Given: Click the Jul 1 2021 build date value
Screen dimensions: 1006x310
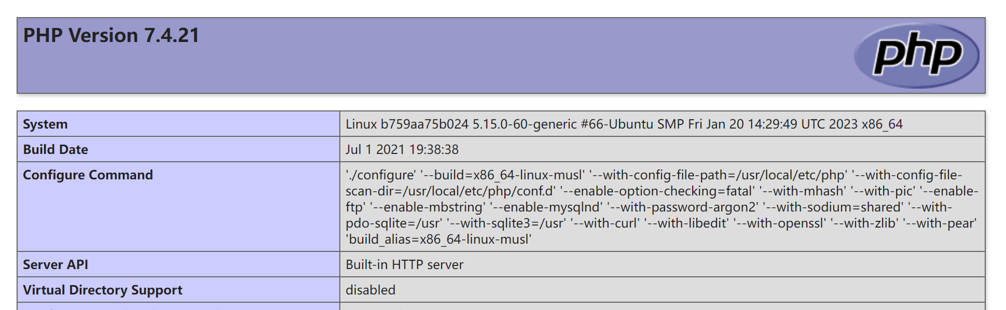Looking at the screenshot, I should (x=402, y=149).
